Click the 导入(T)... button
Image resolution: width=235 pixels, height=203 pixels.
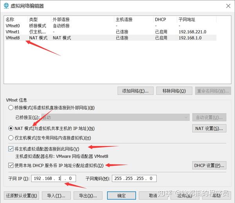(56, 196)
